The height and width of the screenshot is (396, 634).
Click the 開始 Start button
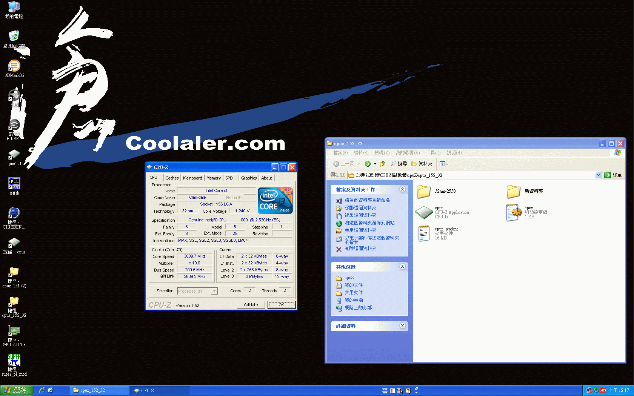coord(17,390)
